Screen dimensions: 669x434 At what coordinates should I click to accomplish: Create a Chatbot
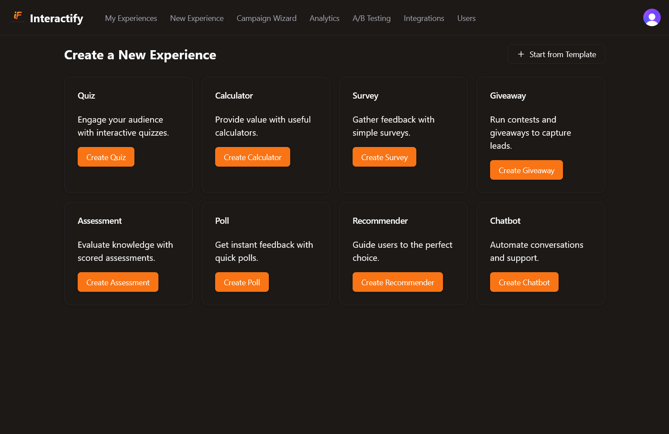[x=524, y=282]
